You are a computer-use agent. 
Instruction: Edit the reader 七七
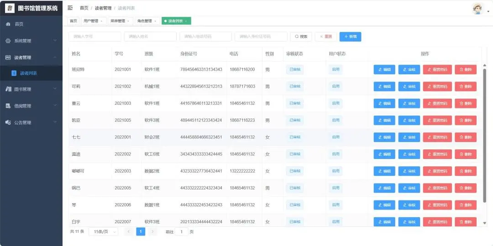click(384, 138)
